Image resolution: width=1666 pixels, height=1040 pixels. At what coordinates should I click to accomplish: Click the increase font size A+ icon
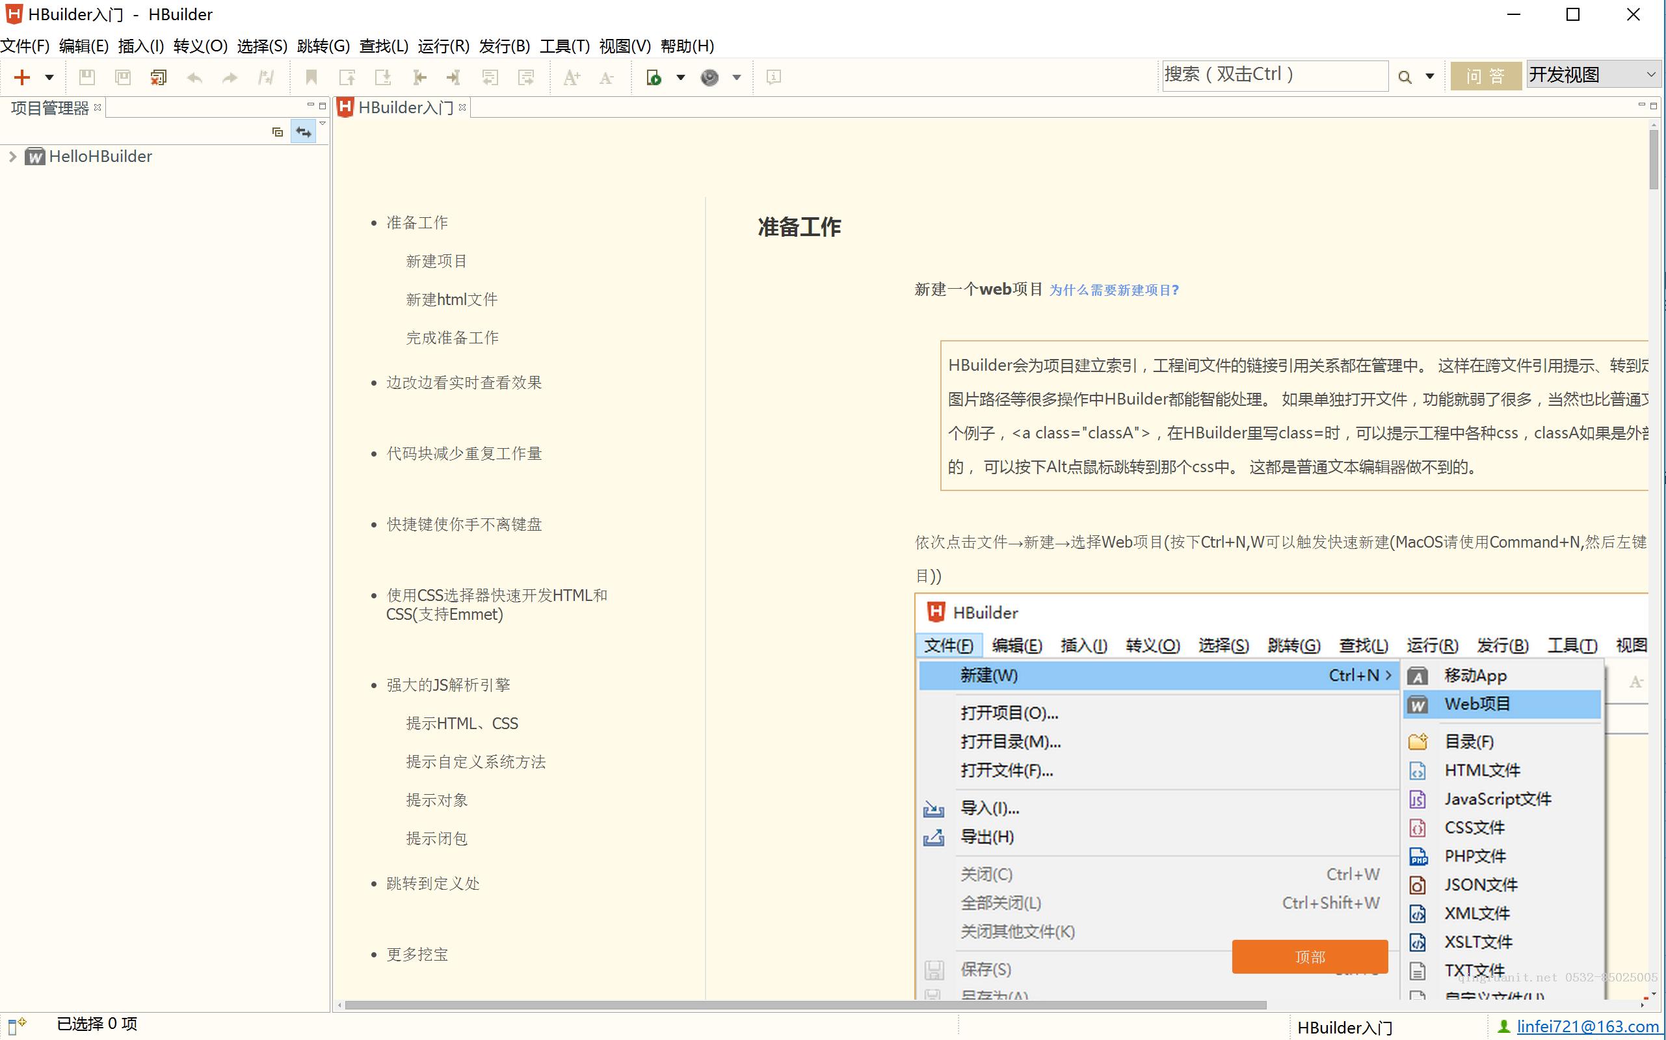(x=572, y=77)
